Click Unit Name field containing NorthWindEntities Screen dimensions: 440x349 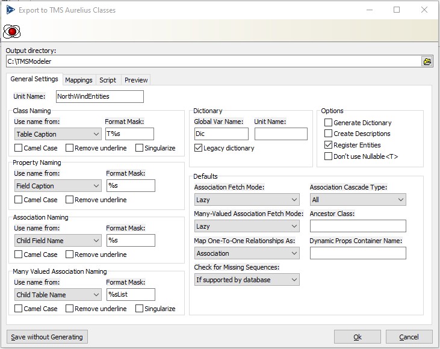point(100,96)
